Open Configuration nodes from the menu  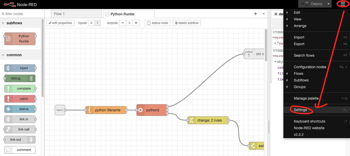click(x=317, y=67)
